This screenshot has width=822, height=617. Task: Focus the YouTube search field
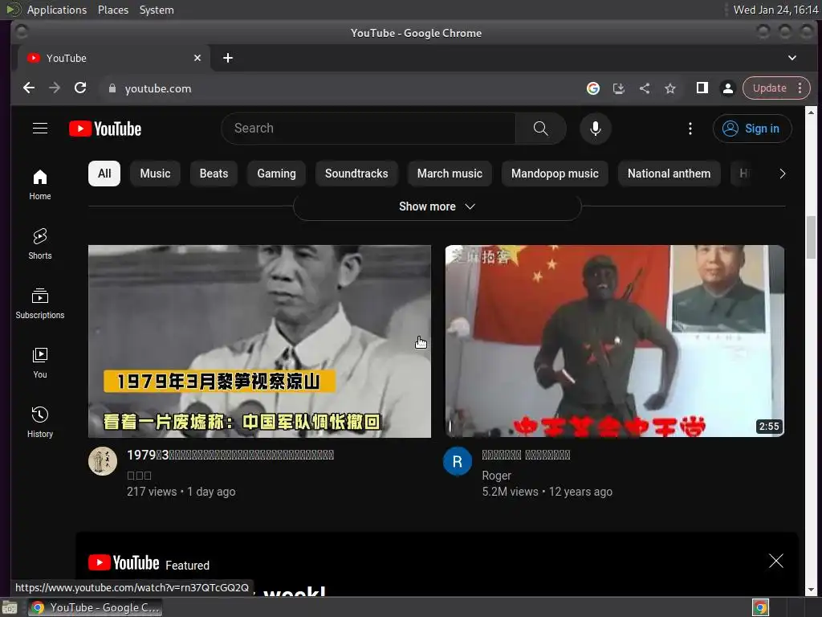pos(368,129)
